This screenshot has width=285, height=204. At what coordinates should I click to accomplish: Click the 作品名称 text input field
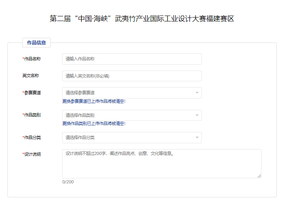[x=132, y=59]
